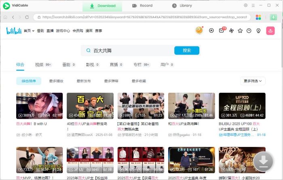The width and height of the screenshot is (283, 180).
Task: Open the UP100 全程回顾(上) thumbnail
Action: (242, 106)
